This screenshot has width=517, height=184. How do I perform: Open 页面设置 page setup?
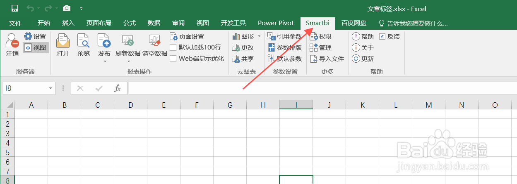pyautogui.click(x=187, y=36)
